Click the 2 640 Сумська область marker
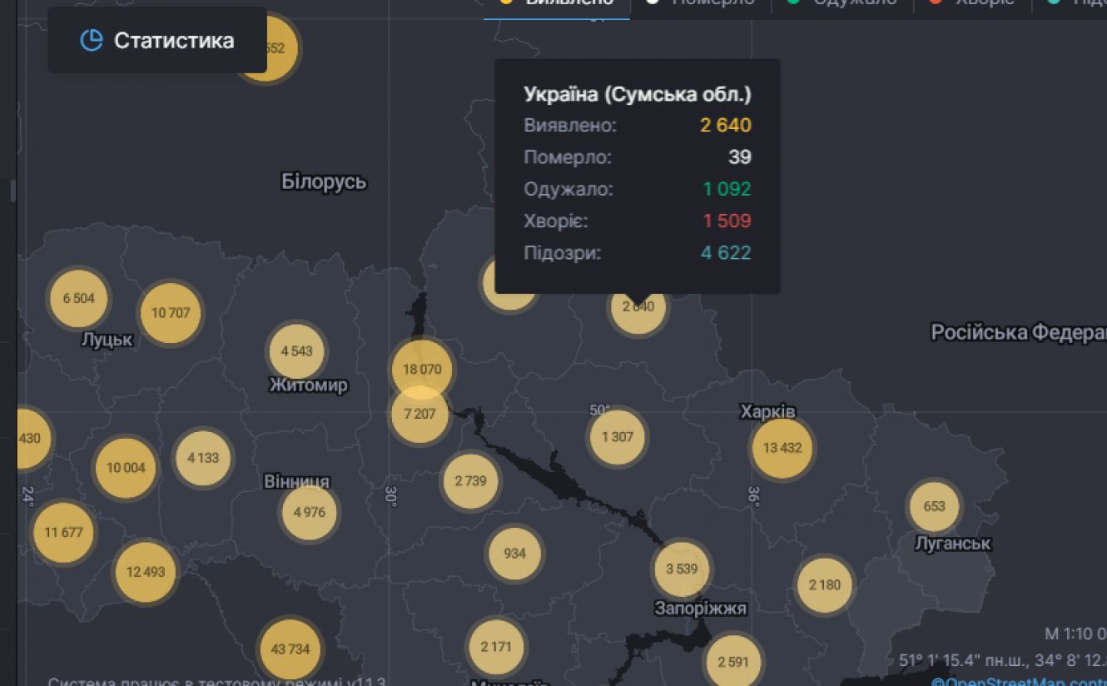 click(638, 307)
